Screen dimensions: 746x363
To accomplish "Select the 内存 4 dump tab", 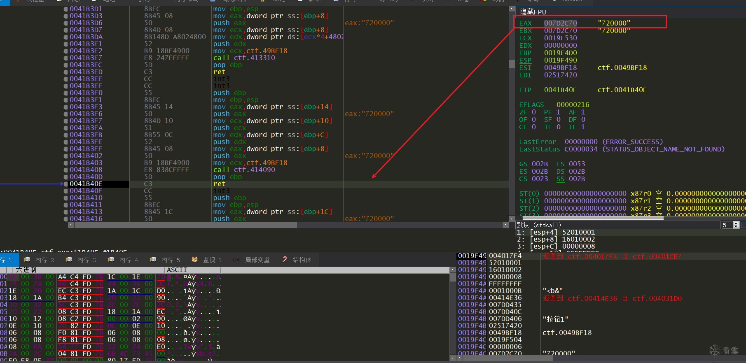I will coord(123,260).
